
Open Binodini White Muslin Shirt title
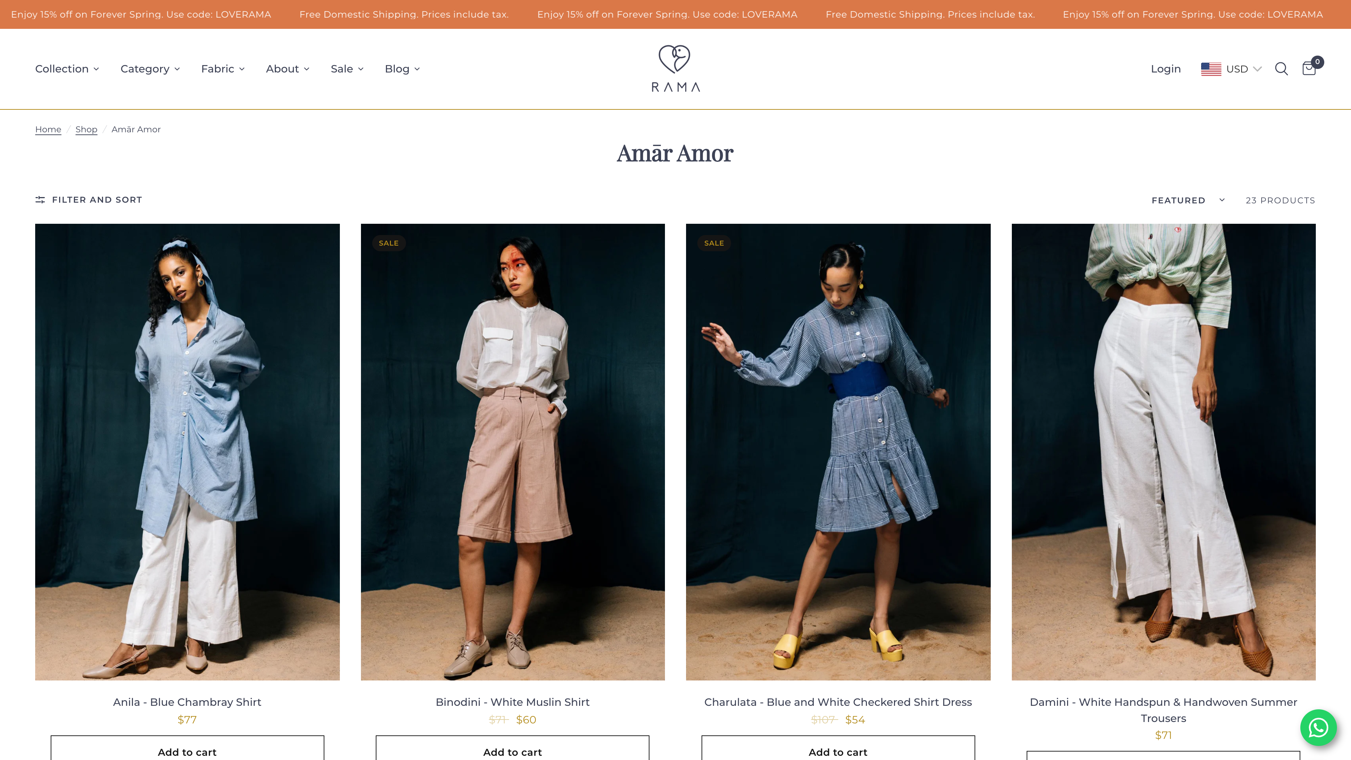512,702
